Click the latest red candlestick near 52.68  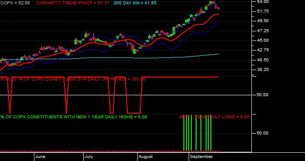click(x=219, y=8)
